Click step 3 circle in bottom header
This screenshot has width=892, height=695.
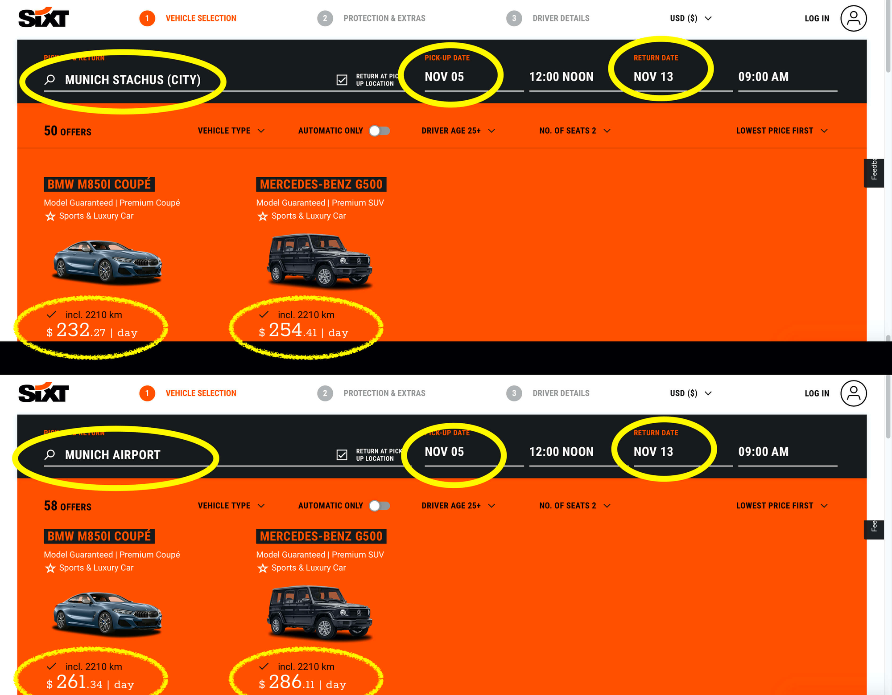point(514,393)
